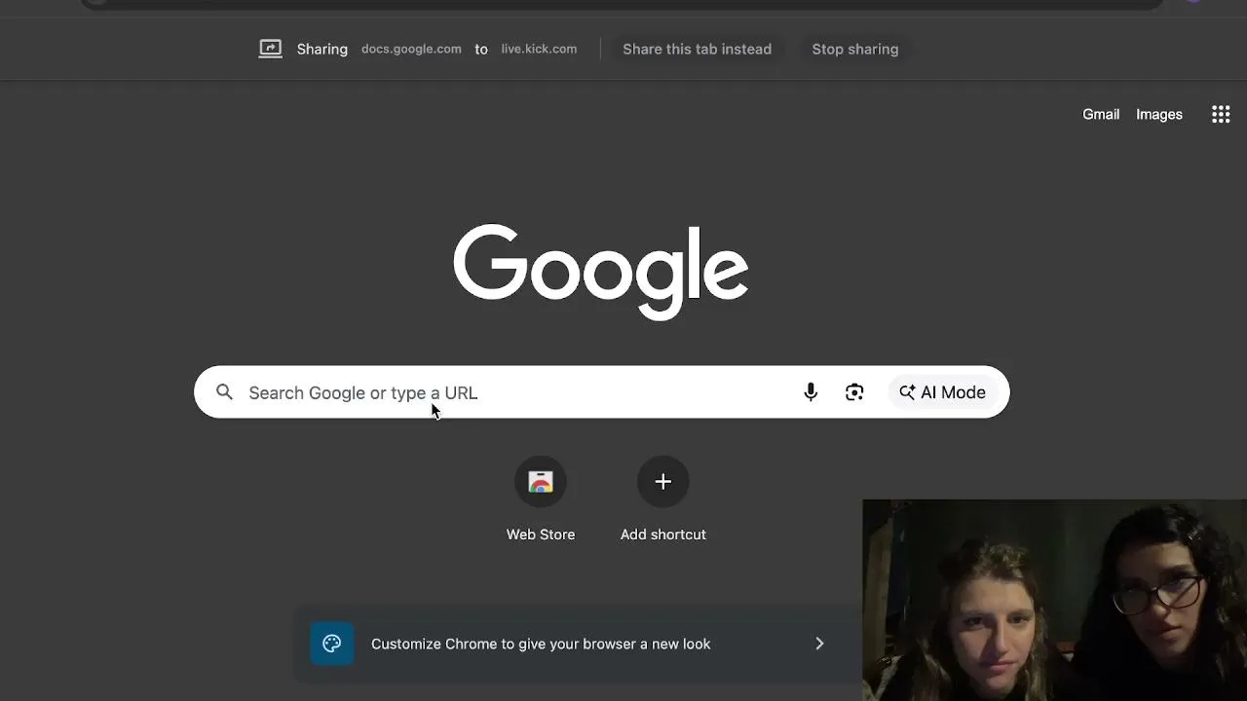Click the docs.google.com sharing source text
The image size is (1247, 701).
tap(411, 49)
